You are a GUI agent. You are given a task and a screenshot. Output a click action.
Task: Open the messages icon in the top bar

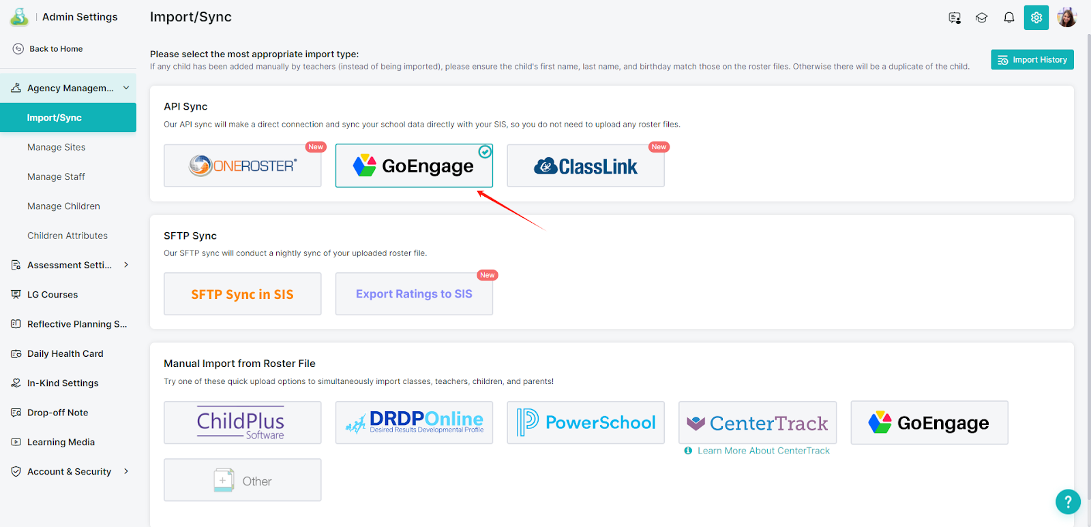pos(955,18)
